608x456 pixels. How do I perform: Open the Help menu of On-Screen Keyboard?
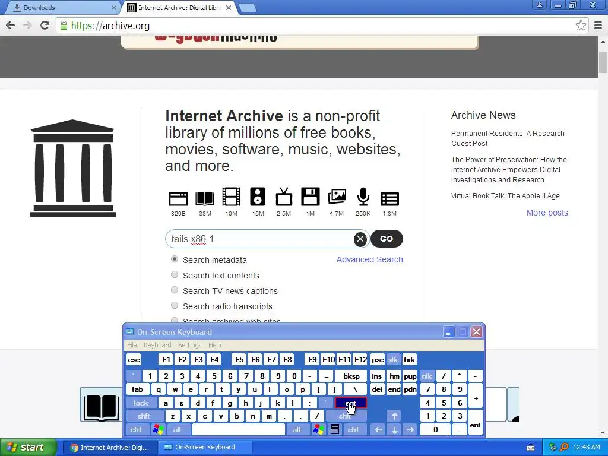tap(214, 345)
